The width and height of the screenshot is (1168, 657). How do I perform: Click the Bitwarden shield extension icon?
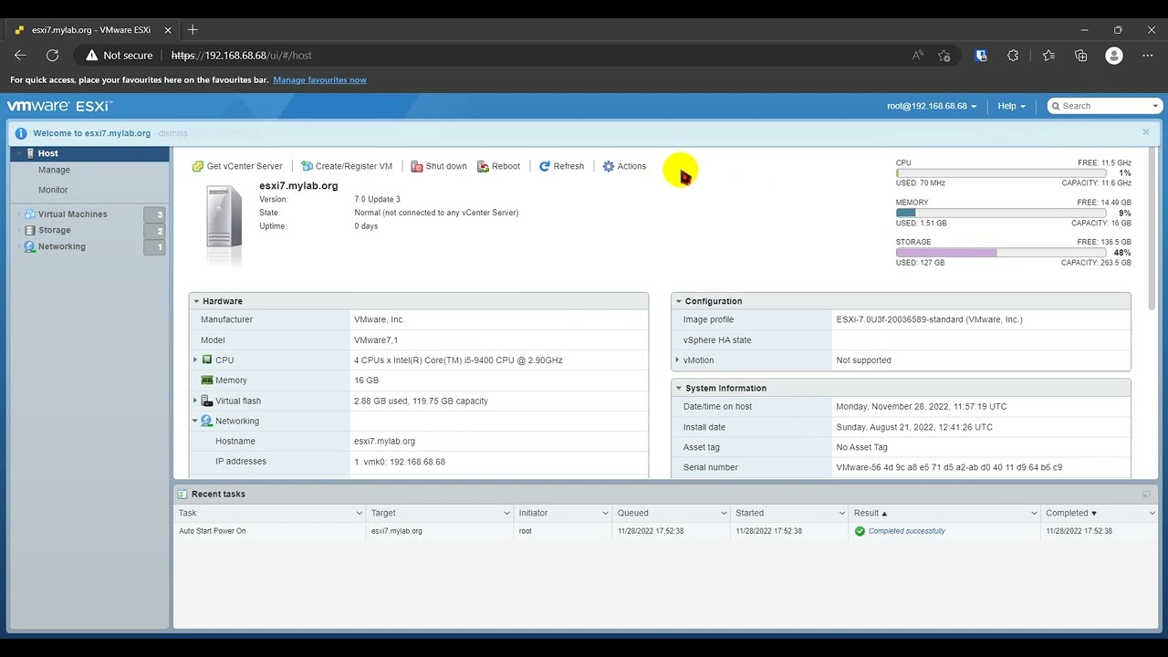981,56
